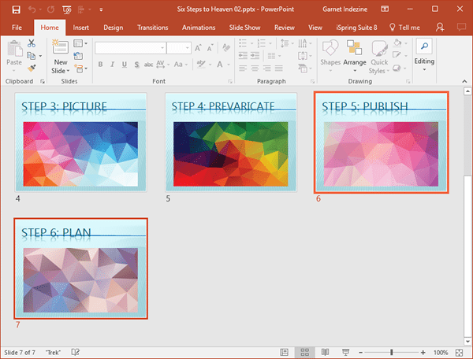
Task: Collapse the ribbon with the chevron
Action: pyautogui.click(x=464, y=81)
